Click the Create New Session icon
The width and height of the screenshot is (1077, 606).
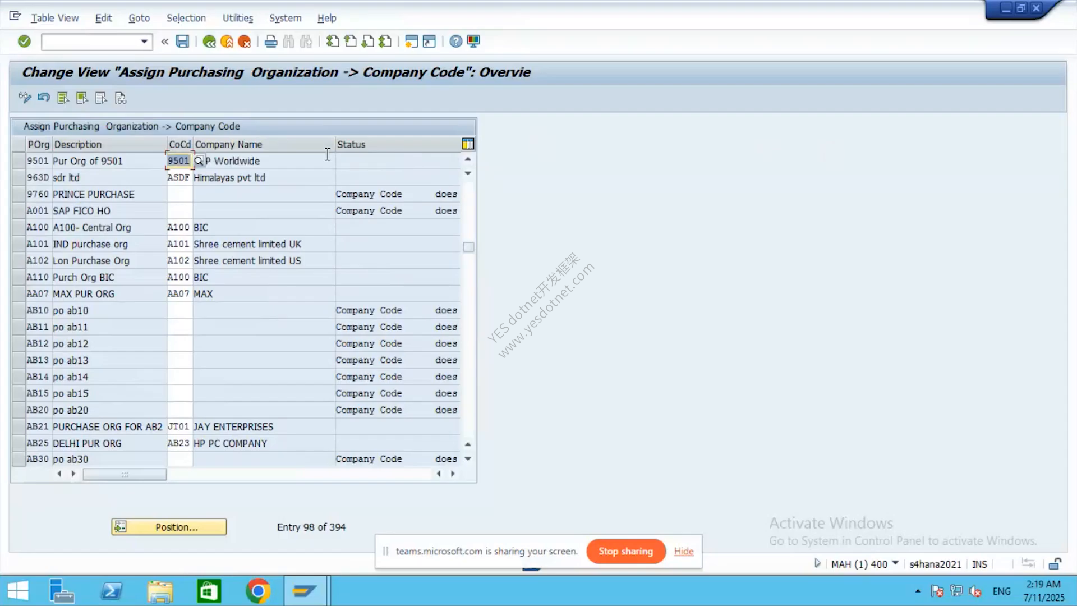[x=411, y=42]
